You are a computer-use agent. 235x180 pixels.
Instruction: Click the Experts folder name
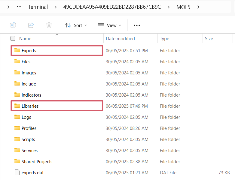pos(29,51)
